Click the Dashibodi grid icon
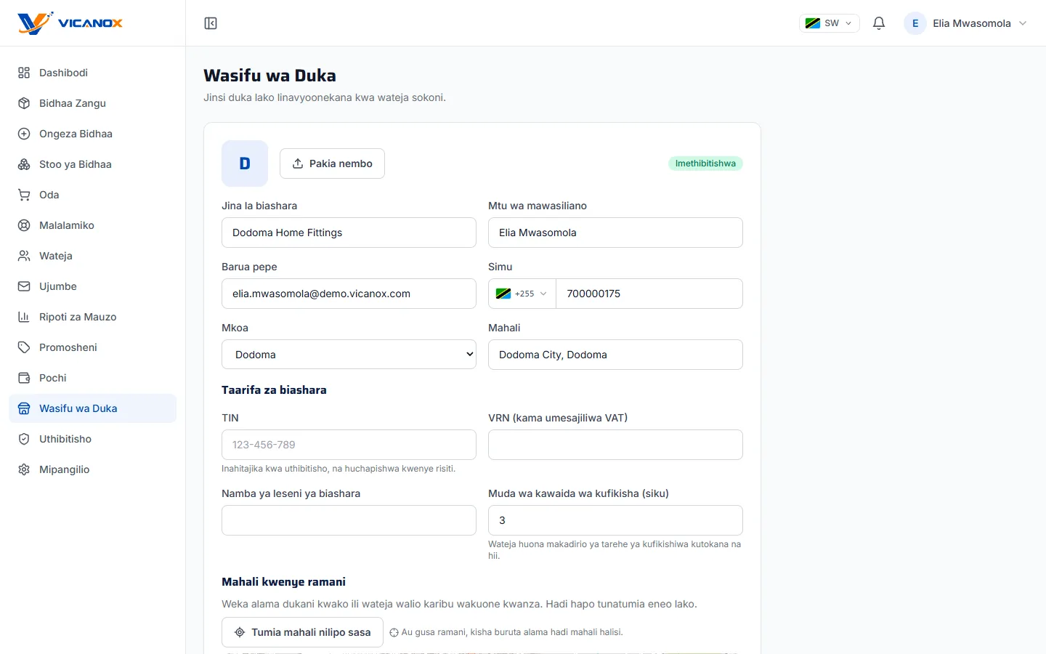This screenshot has width=1046, height=654. 24,73
